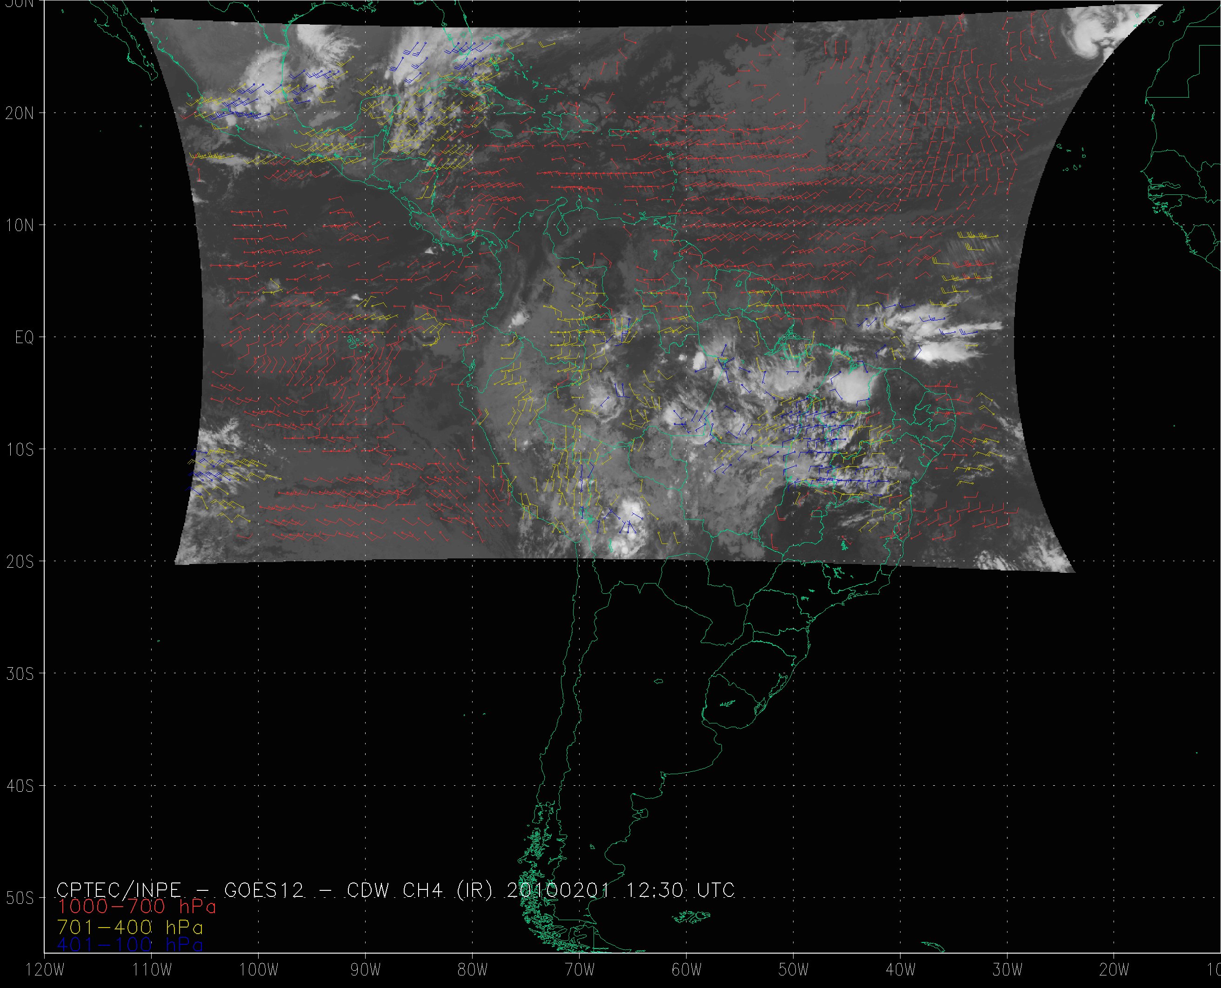Click the 80W longitude label
The height and width of the screenshot is (988, 1221).
click(473, 970)
